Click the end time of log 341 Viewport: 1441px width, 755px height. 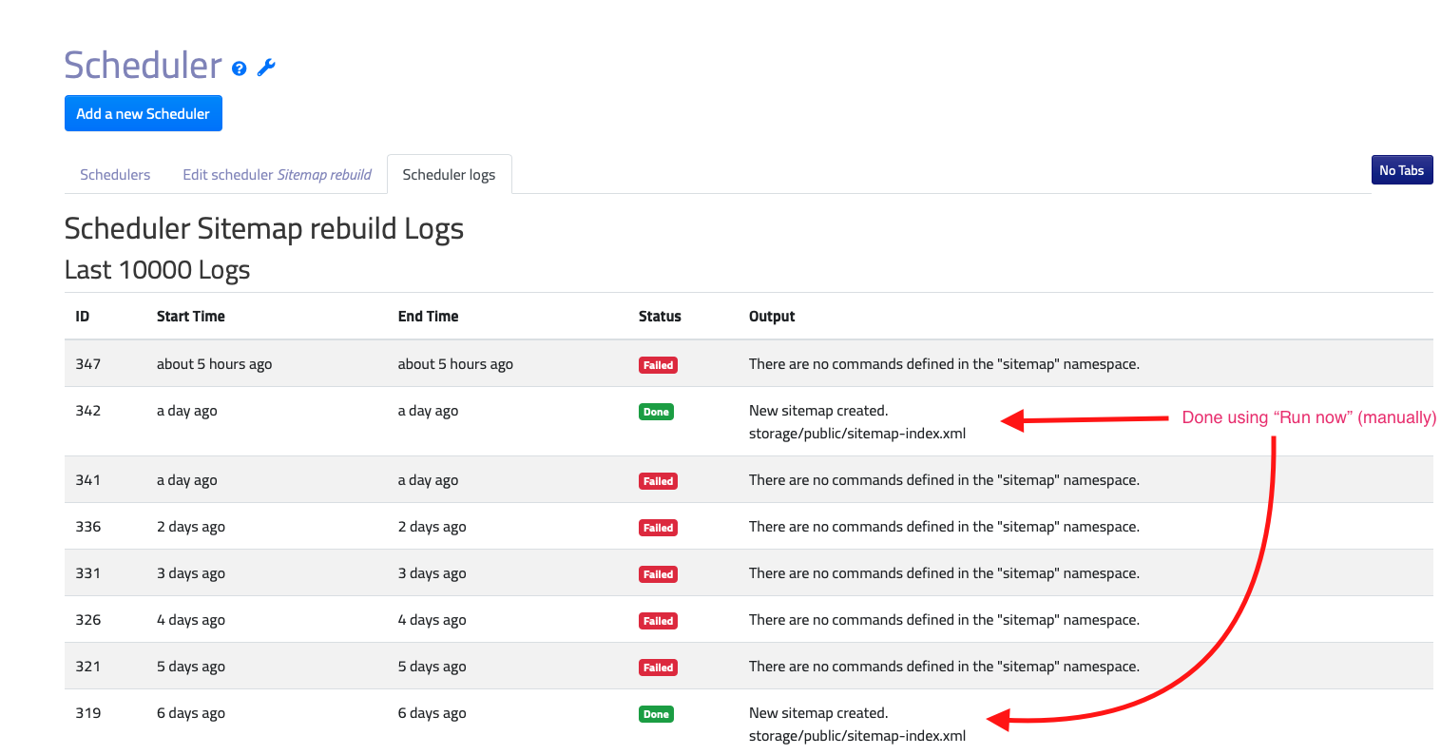[x=428, y=480]
